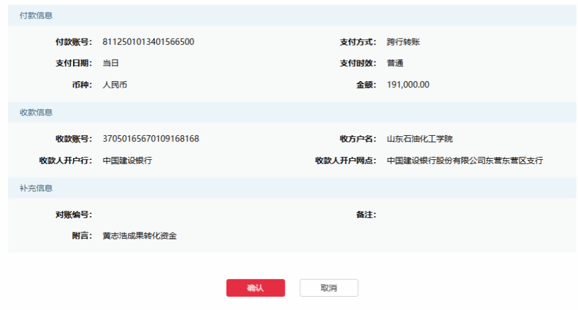Select payer account number 8112501013401566500

[148, 42]
